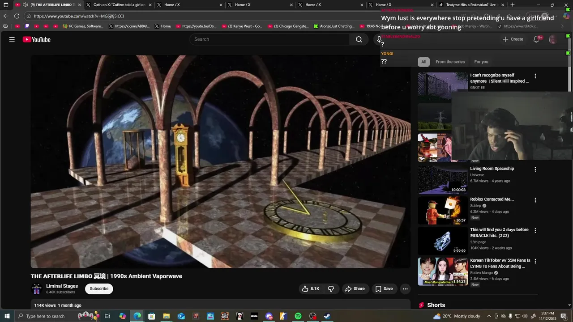Dislike the video

(x=331, y=289)
